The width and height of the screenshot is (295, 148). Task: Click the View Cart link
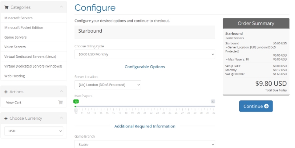pyautogui.click(x=14, y=102)
